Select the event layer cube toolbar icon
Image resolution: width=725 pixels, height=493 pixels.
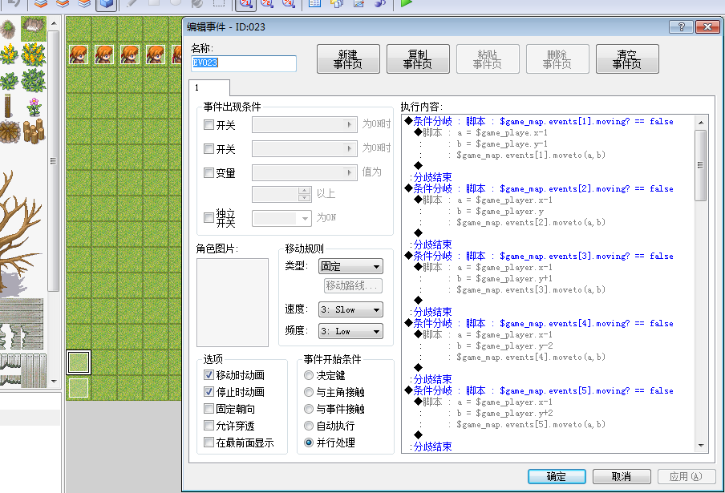tap(106, 4)
